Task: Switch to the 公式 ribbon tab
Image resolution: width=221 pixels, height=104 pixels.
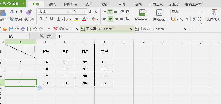Action: click(88, 4)
